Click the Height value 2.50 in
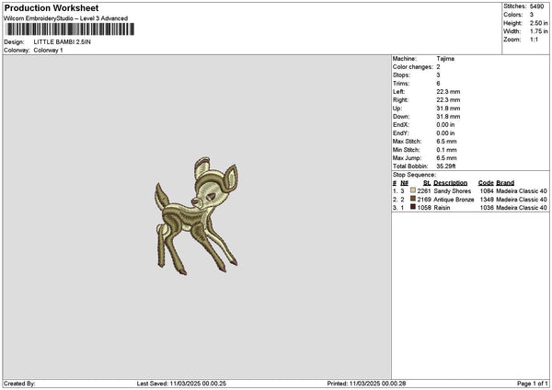Screen dimensions: 552x390 point(538,23)
